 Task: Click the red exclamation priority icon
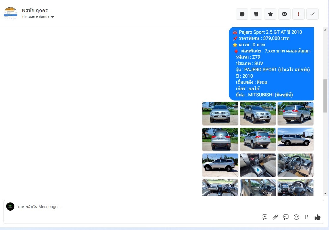298,14
